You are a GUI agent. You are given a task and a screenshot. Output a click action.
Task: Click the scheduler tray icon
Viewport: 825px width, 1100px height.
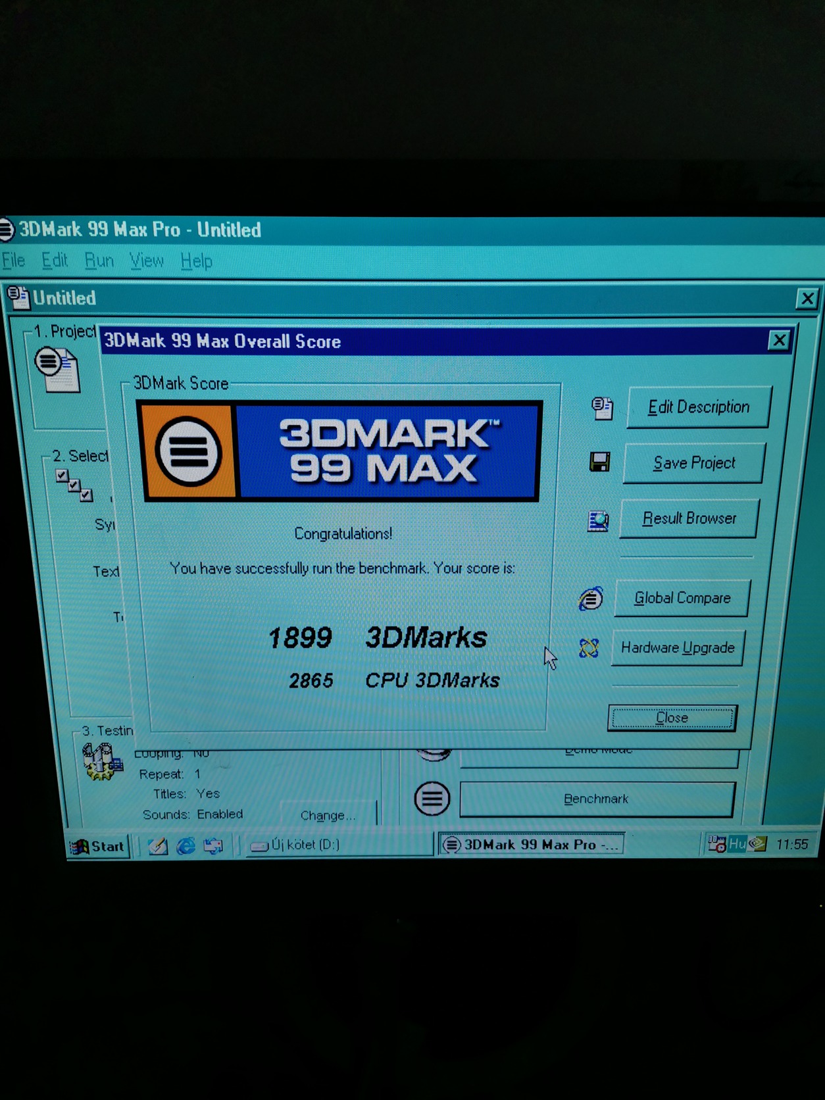point(716,843)
